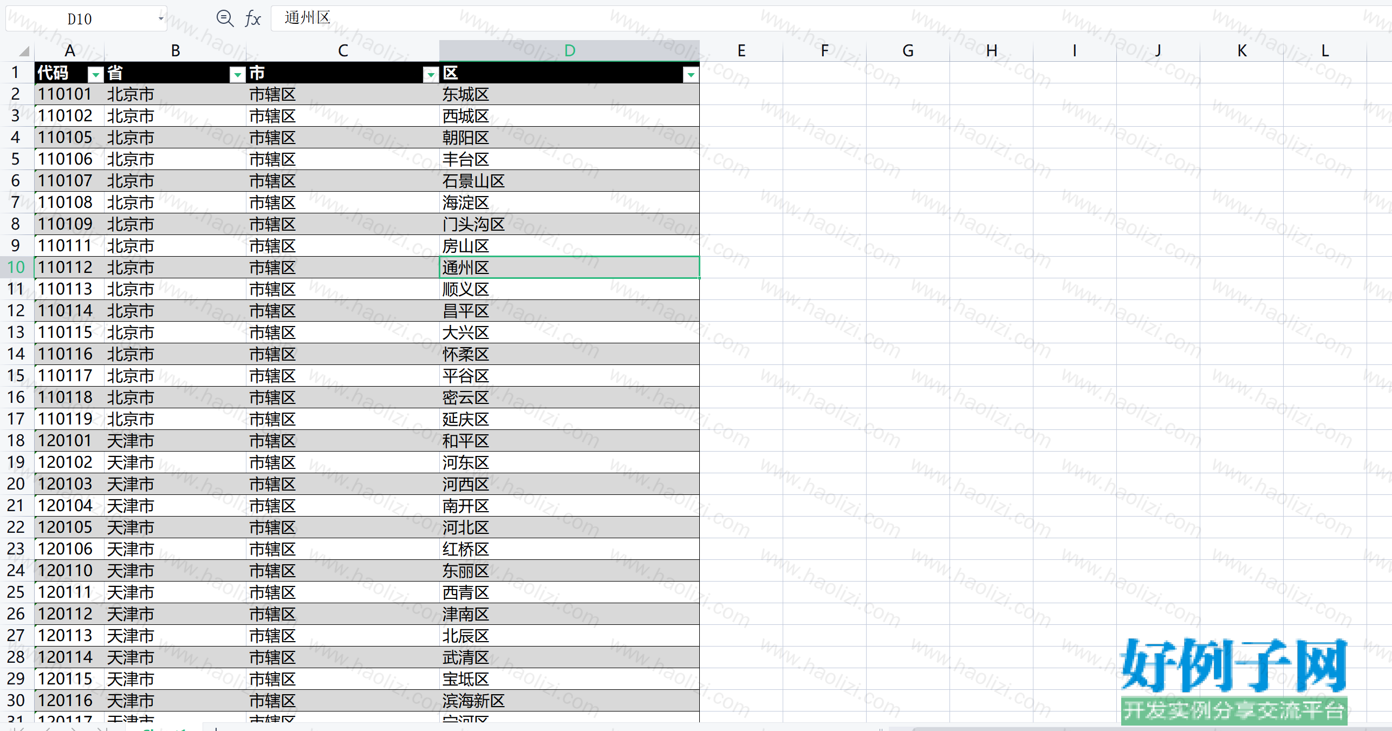Click cell containing 滨海新区
The height and width of the screenshot is (731, 1392).
click(x=569, y=701)
